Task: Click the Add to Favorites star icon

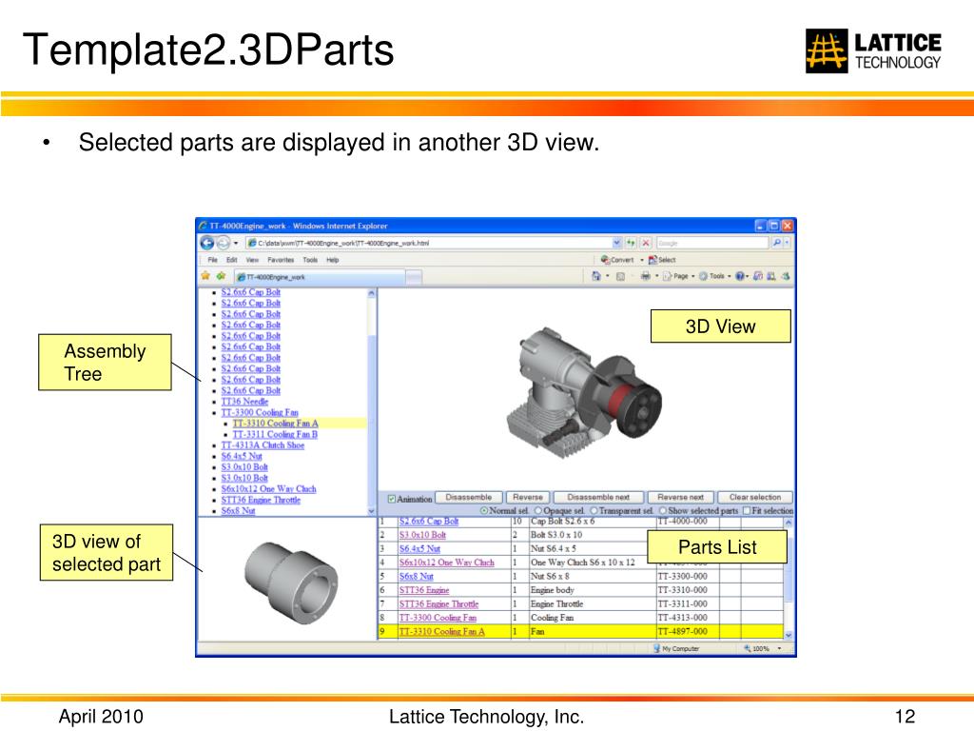Action: [x=221, y=276]
